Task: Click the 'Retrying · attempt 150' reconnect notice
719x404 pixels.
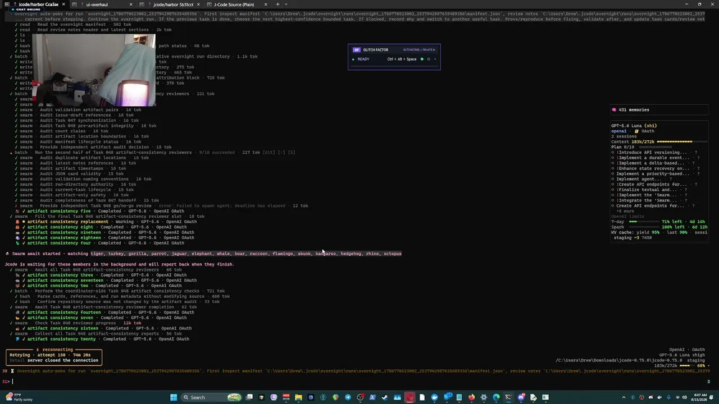Action: click(54, 357)
